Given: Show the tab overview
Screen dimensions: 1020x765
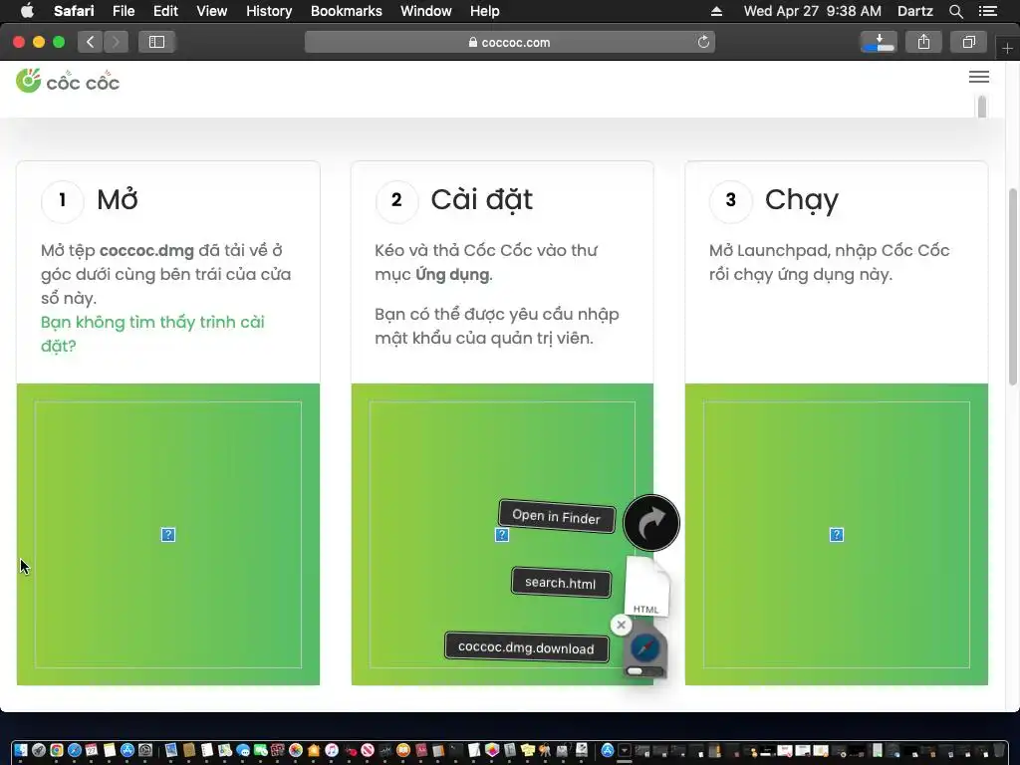Looking at the screenshot, I should pos(968,42).
